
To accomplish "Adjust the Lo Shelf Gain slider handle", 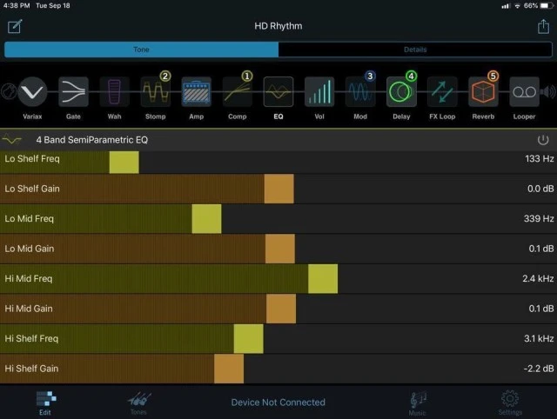I will click(278, 189).
